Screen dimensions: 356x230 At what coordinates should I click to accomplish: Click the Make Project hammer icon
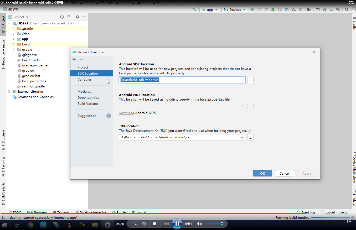click(194, 9)
